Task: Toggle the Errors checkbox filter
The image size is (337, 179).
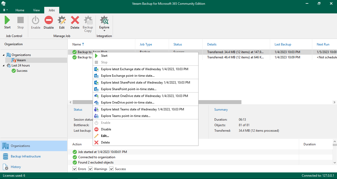Action: (x=74, y=169)
